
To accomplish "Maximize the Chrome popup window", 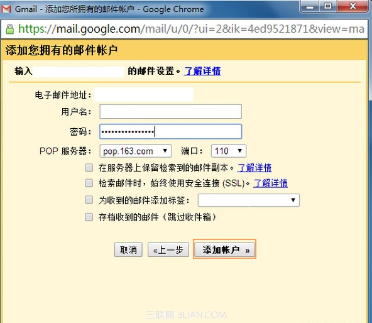I will (x=328, y=6).
